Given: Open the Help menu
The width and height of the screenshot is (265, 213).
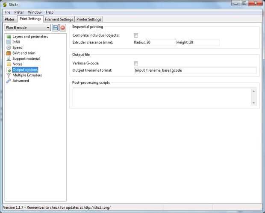Looking at the screenshot, I should 50,12.
